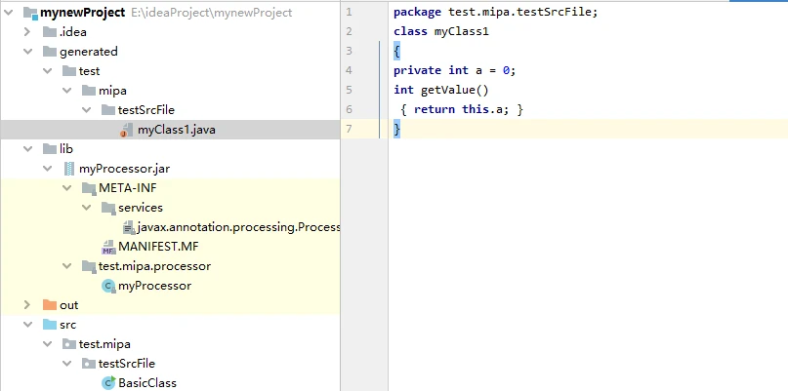Collapse the generated folder arrow

28,52
